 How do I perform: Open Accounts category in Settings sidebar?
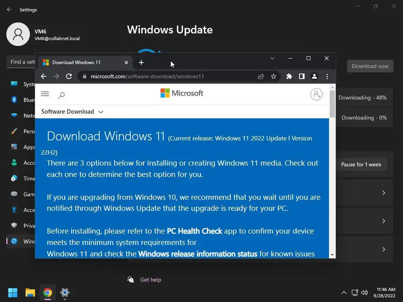click(21, 162)
